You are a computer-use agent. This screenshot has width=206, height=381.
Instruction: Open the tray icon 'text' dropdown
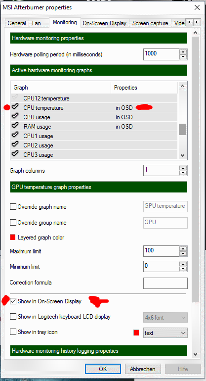click(x=165, y=333)
